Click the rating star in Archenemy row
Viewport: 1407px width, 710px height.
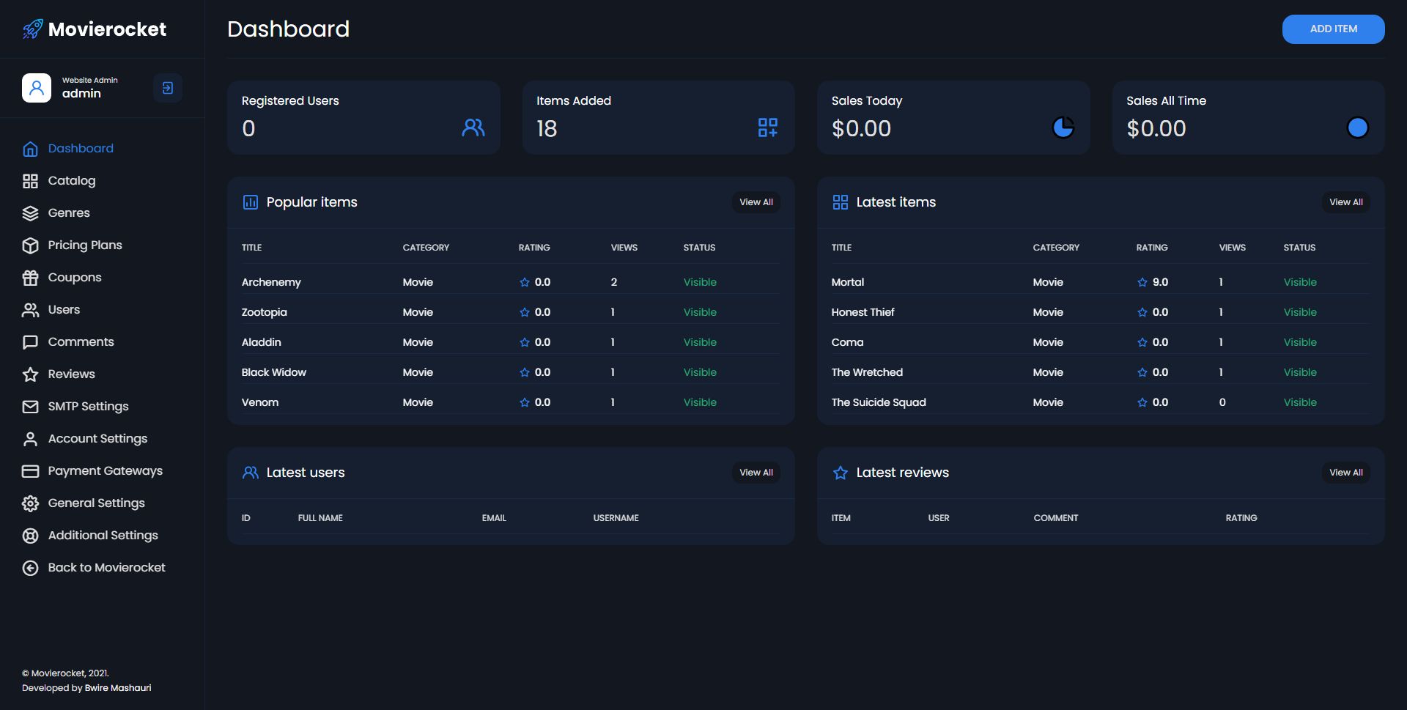point(524,282)
